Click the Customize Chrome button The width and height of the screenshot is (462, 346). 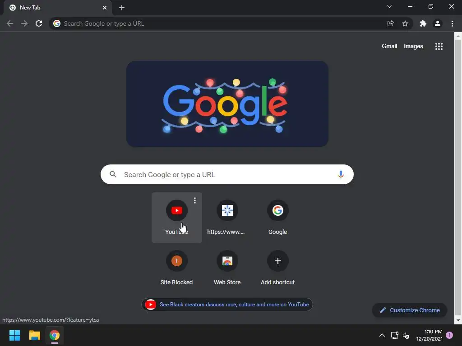click(410, 310)
